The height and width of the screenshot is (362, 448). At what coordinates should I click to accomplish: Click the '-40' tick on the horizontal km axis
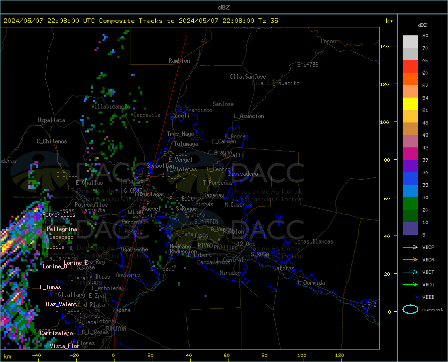[36, 356]
